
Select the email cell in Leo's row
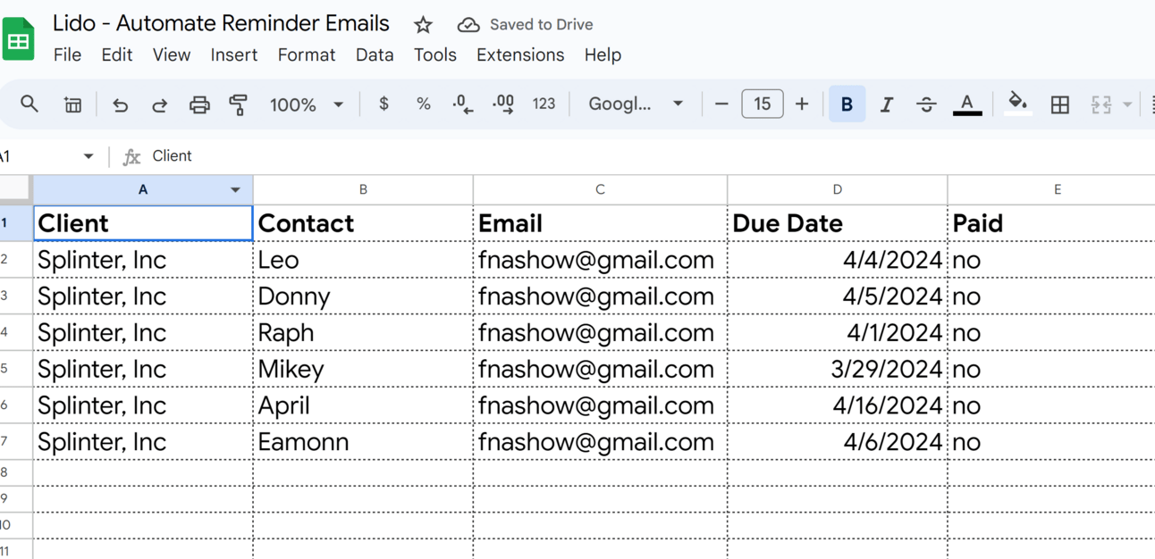(x=600, y=260)
